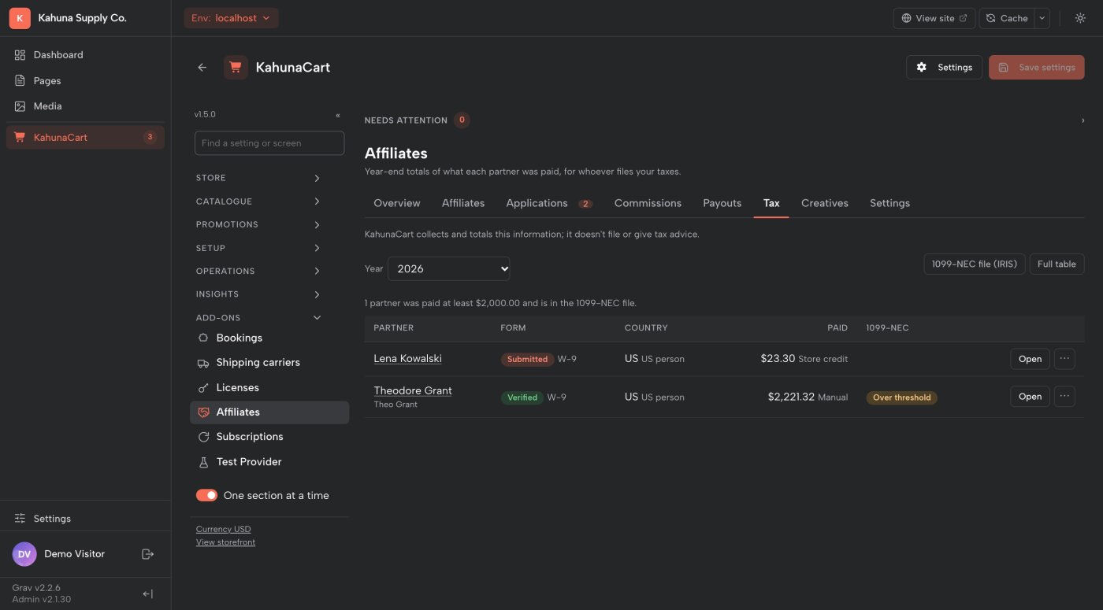Viewport: 1103px width, 610px height.
Task: Click the 1099-NEC file (IRIS) button
Action: click(975, 264)
